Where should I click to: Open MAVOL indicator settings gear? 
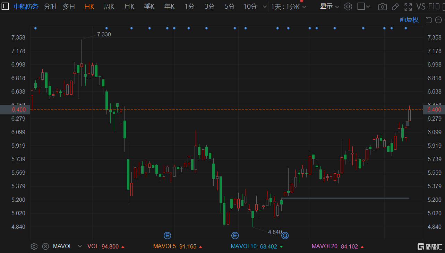pos(34,246)
